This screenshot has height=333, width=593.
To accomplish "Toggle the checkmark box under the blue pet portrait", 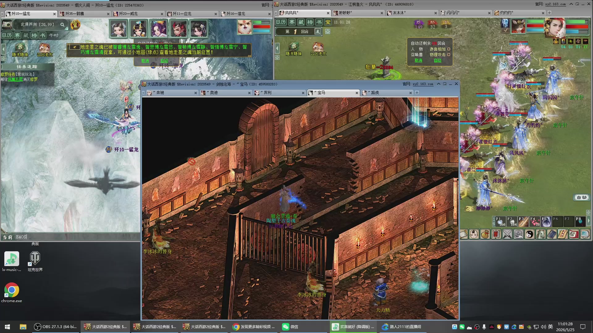I will pos(505,31).
